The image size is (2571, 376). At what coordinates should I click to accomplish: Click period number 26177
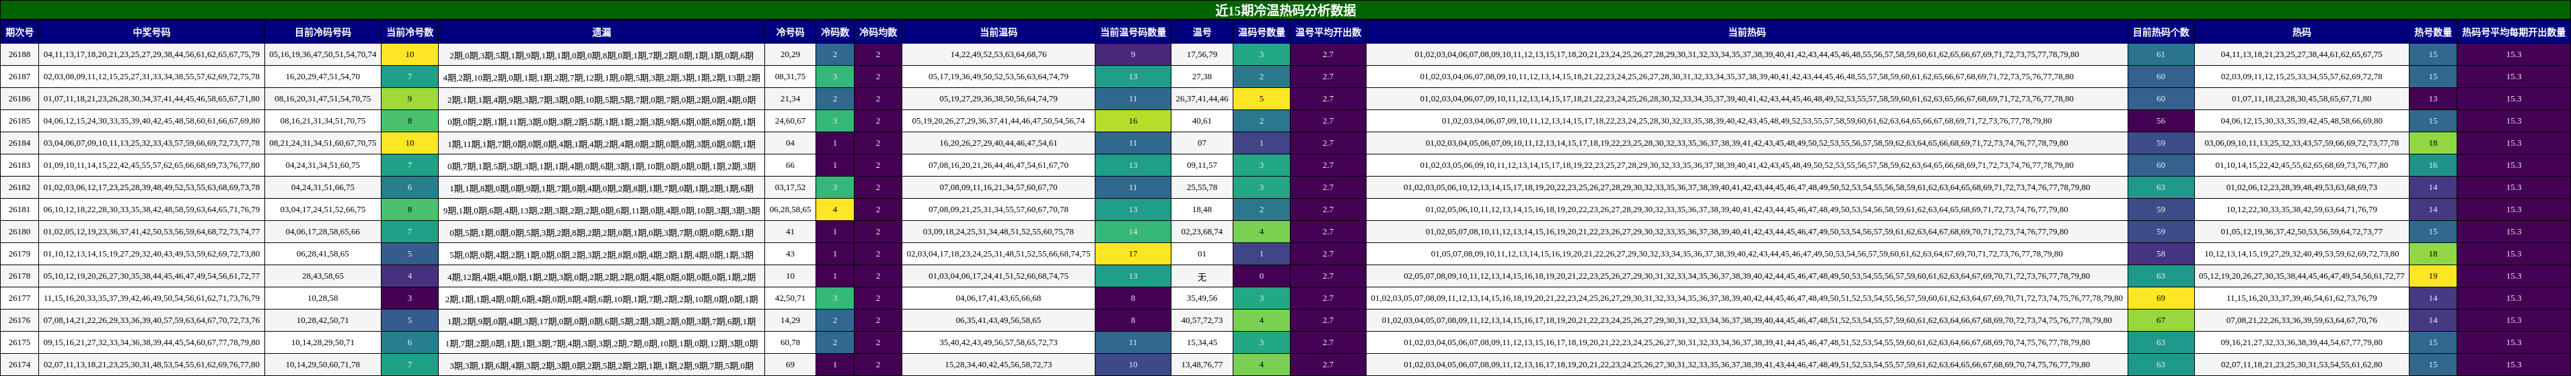click(19, 297)
